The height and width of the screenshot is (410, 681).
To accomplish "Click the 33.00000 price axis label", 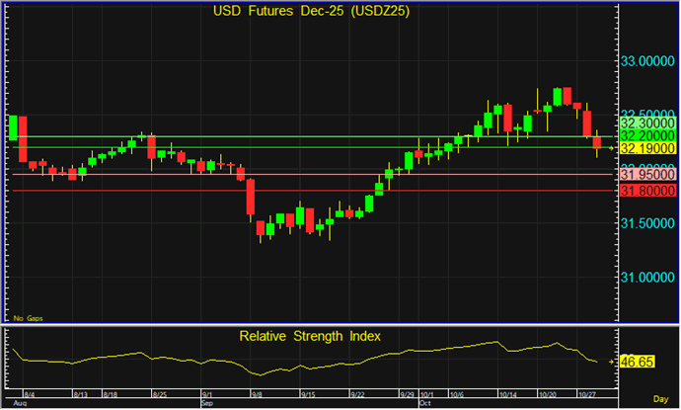I will (x=648, y=61).
